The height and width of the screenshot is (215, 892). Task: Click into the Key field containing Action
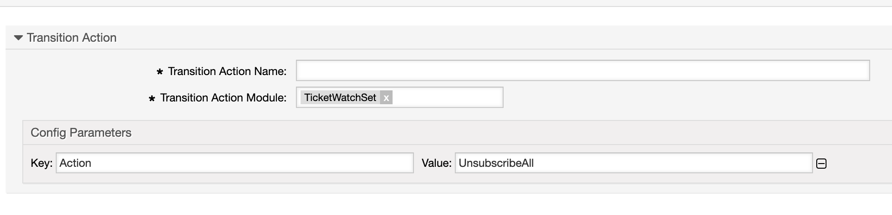pyautogui.click(x=235, y=163)
